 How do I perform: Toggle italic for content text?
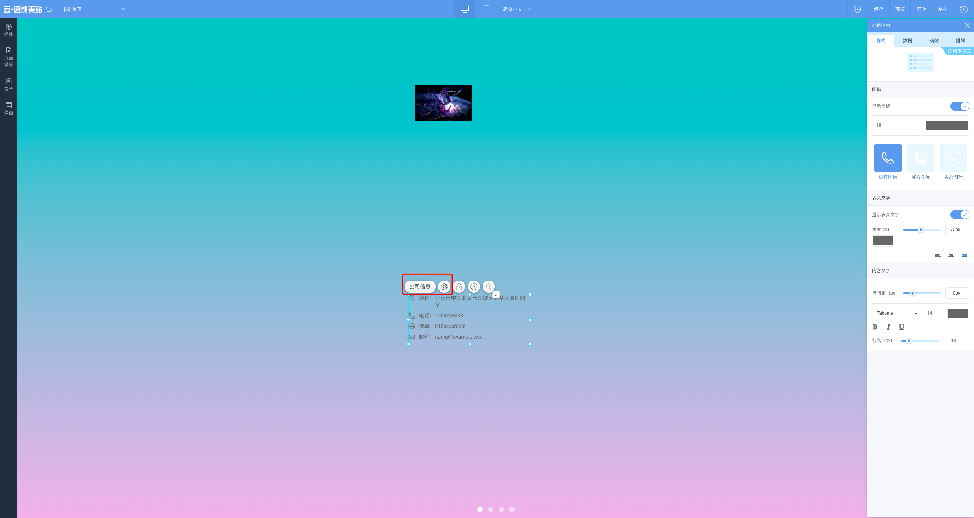[888, 327]
